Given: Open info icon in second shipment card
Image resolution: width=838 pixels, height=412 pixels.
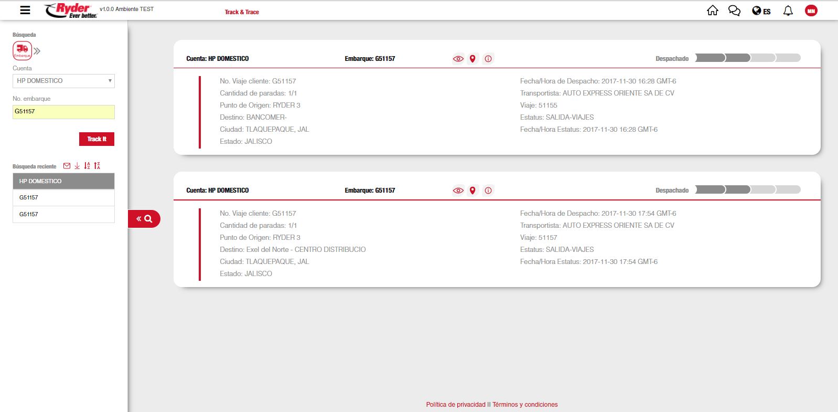Looking at the screenshot, I should click(488, 191).
